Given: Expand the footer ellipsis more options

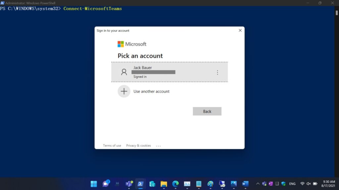Looking at the screenshot, I should 158,146.
